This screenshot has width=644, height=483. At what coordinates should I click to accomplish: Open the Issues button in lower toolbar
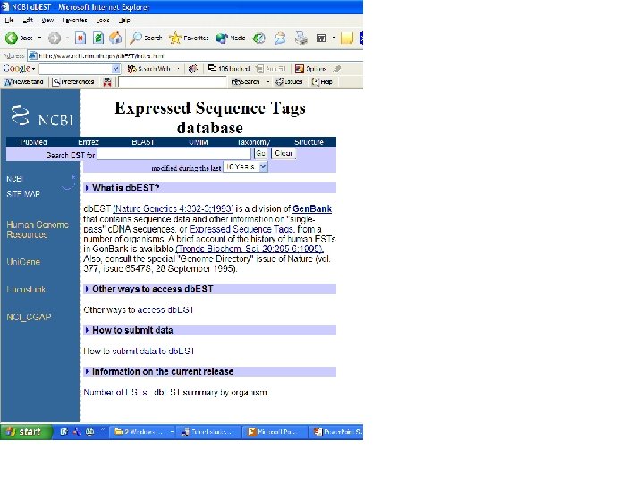(x=289, y=81)
